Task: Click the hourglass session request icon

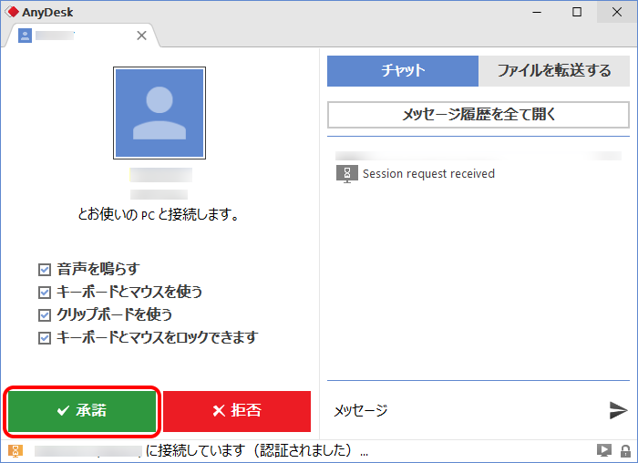Action: [347, 174]
